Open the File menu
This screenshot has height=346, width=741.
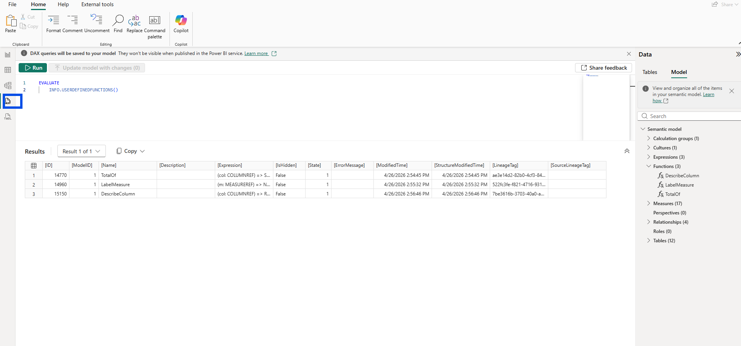point(12,4)
